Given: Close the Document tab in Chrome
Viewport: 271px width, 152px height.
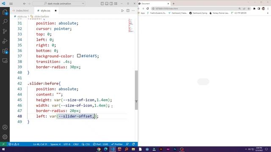Looking at the screenshot, I should (x=168, y=4).
